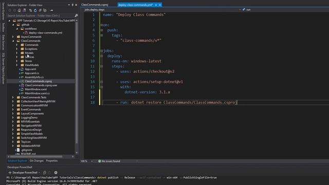
Task: Select AssemblyInfo.cs file
Action: point(34,77)
